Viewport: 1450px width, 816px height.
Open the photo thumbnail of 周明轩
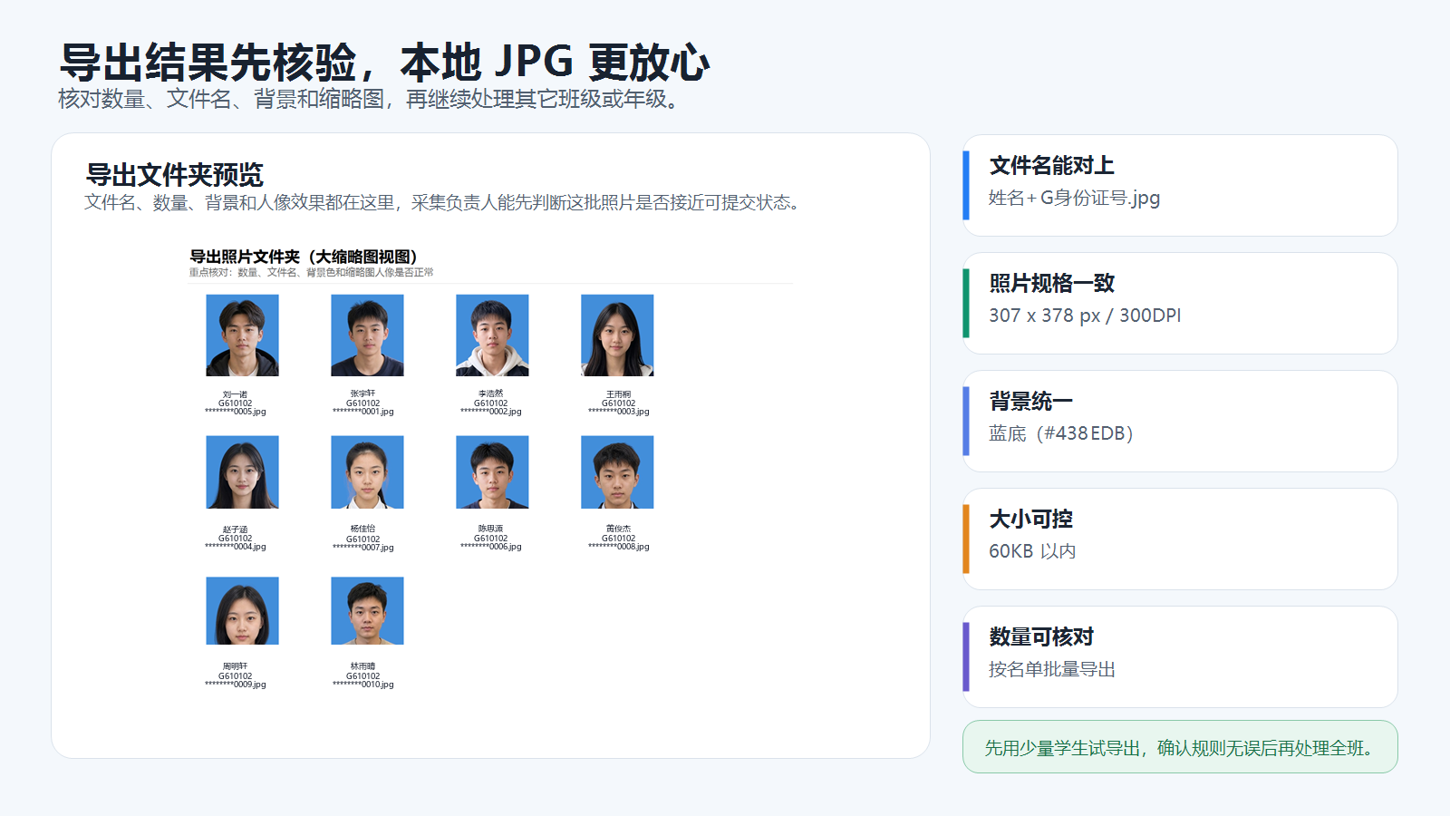242,611
